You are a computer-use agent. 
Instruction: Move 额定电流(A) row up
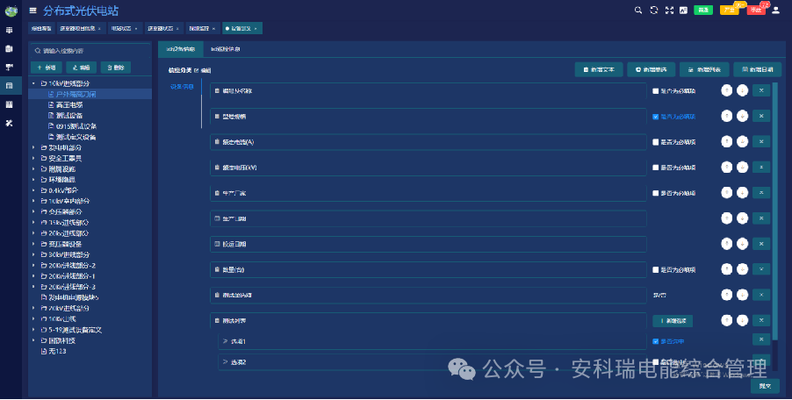726,142
